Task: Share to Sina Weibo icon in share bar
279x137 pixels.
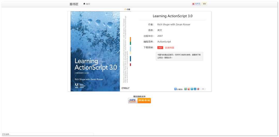Action: [x=189, y=89]
